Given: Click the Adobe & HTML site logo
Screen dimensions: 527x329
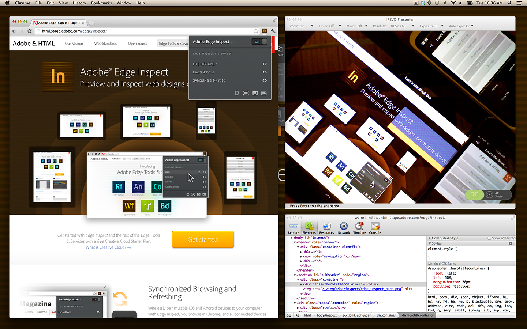Looking at the screenshot, I should pos(34,44).
